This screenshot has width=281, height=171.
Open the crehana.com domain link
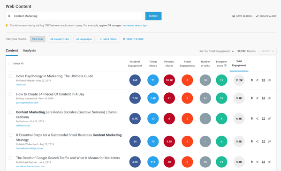click(23, 126)
